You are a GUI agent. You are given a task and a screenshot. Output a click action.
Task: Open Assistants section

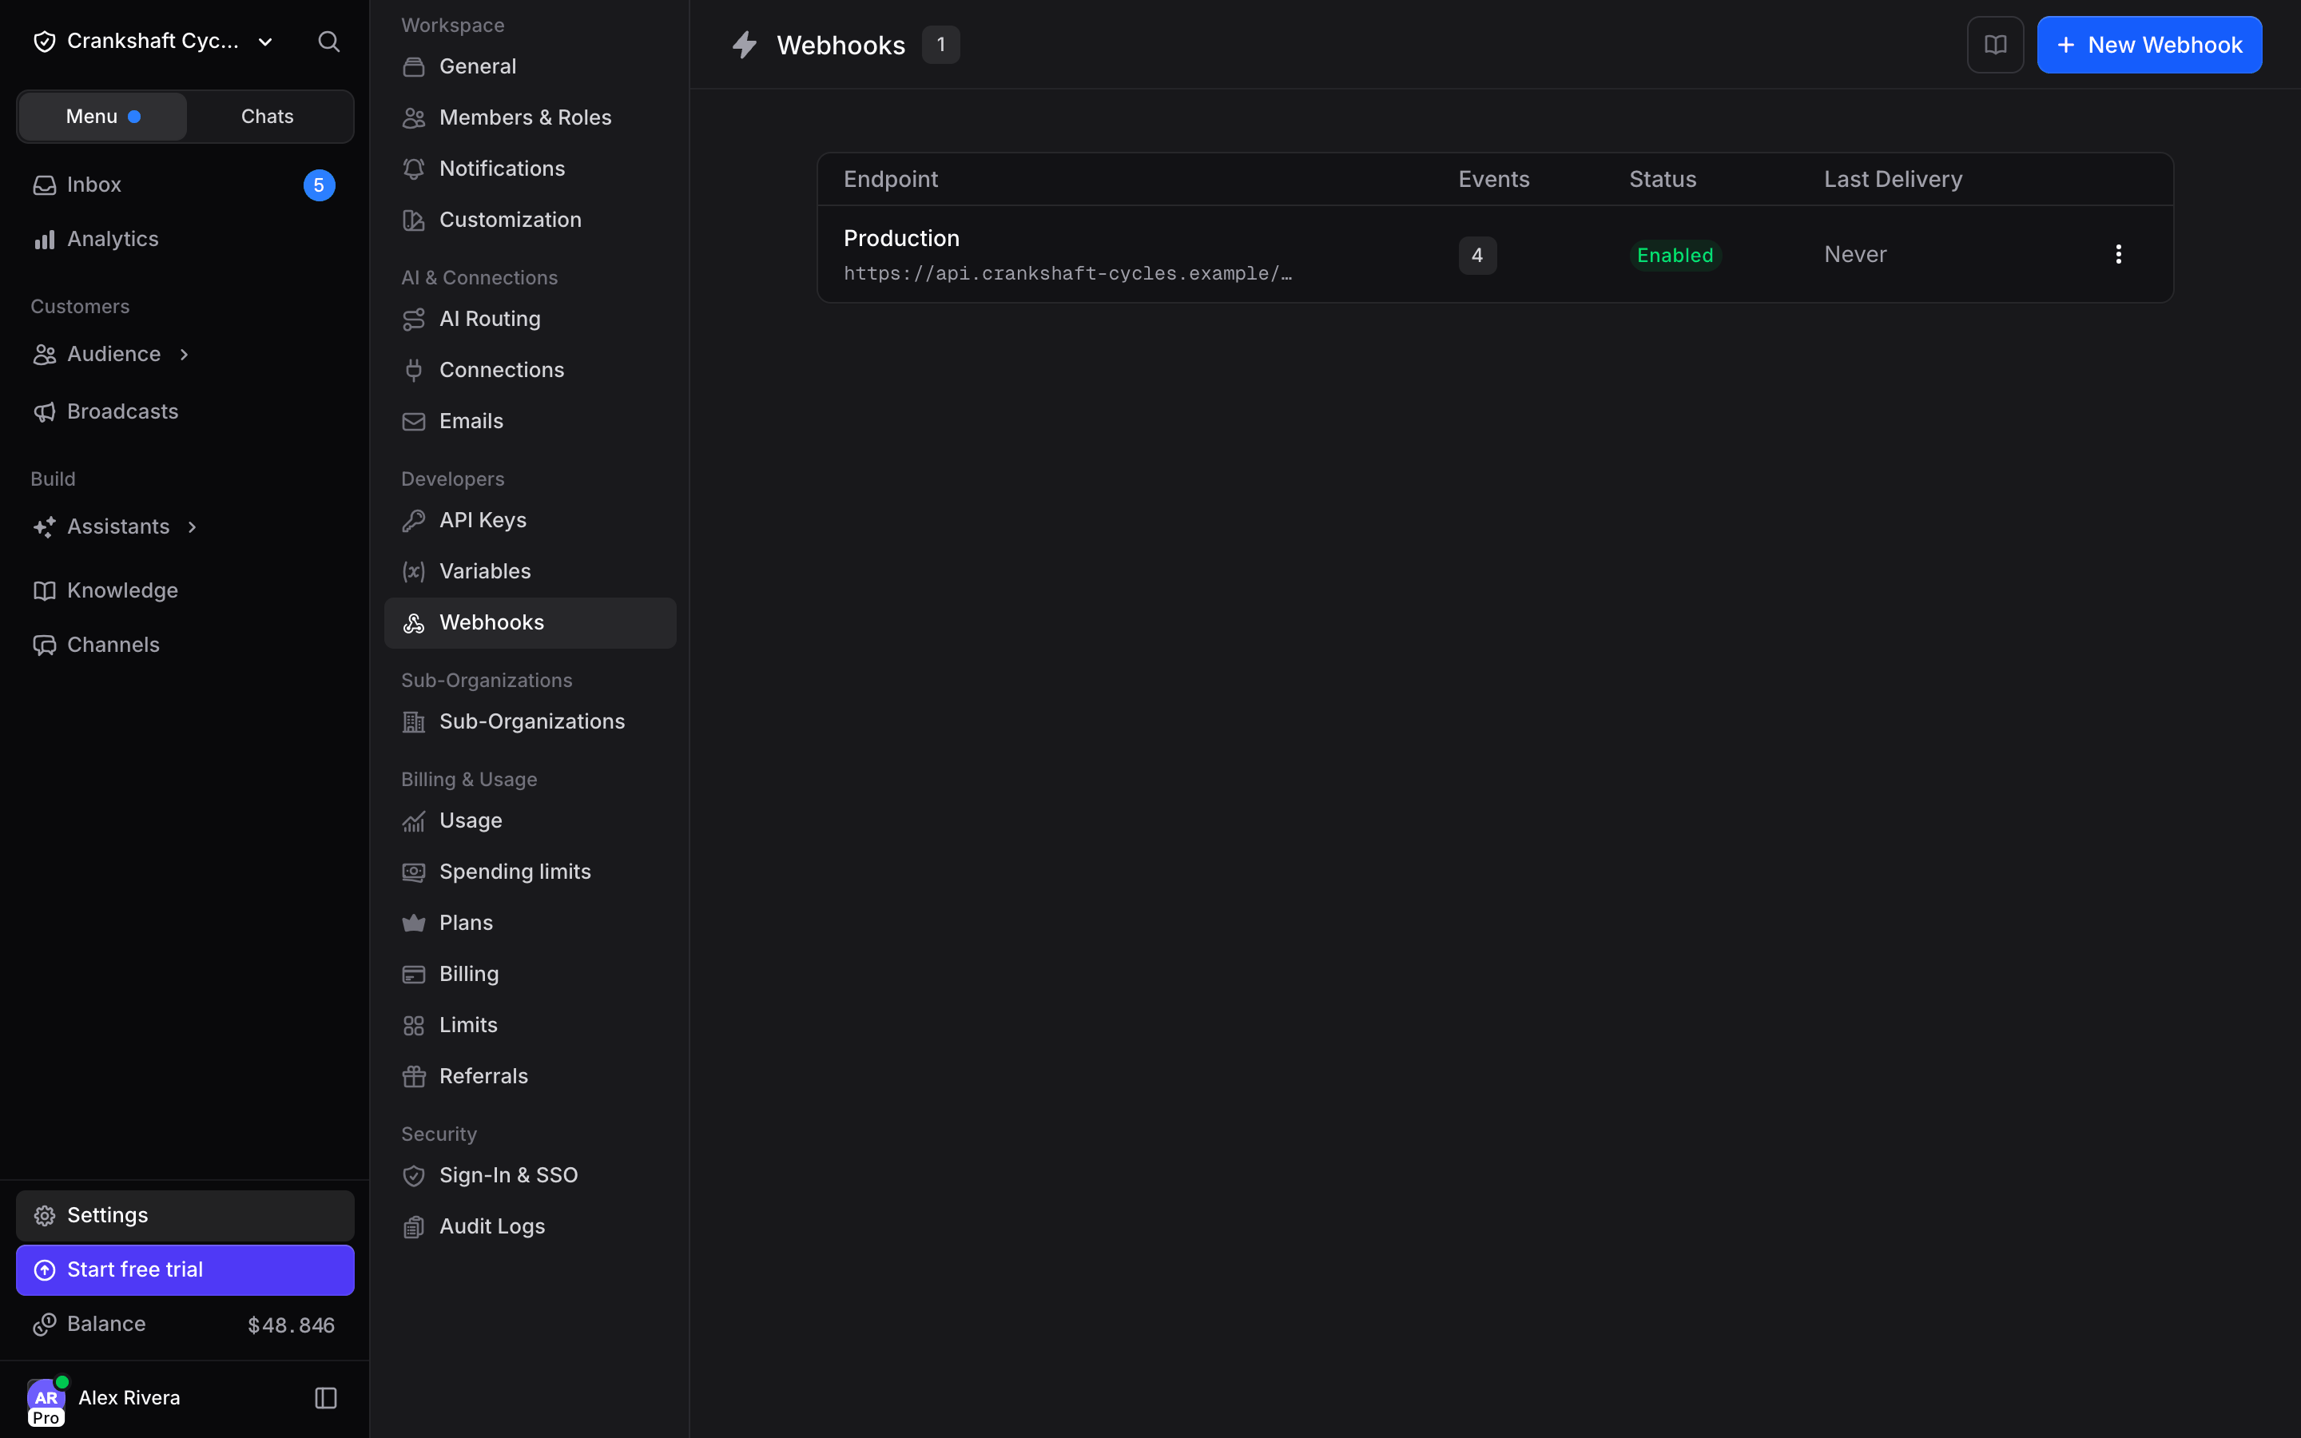click(x=119, y=527)
